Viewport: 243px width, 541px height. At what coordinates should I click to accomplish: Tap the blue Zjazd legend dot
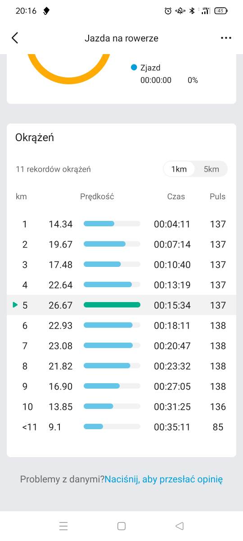tap(134, 68)
